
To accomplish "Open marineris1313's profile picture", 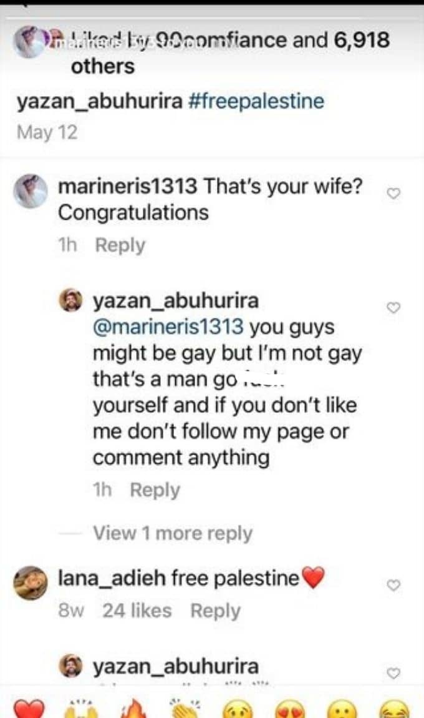I will pyautogui.click(x=30, y=192).
